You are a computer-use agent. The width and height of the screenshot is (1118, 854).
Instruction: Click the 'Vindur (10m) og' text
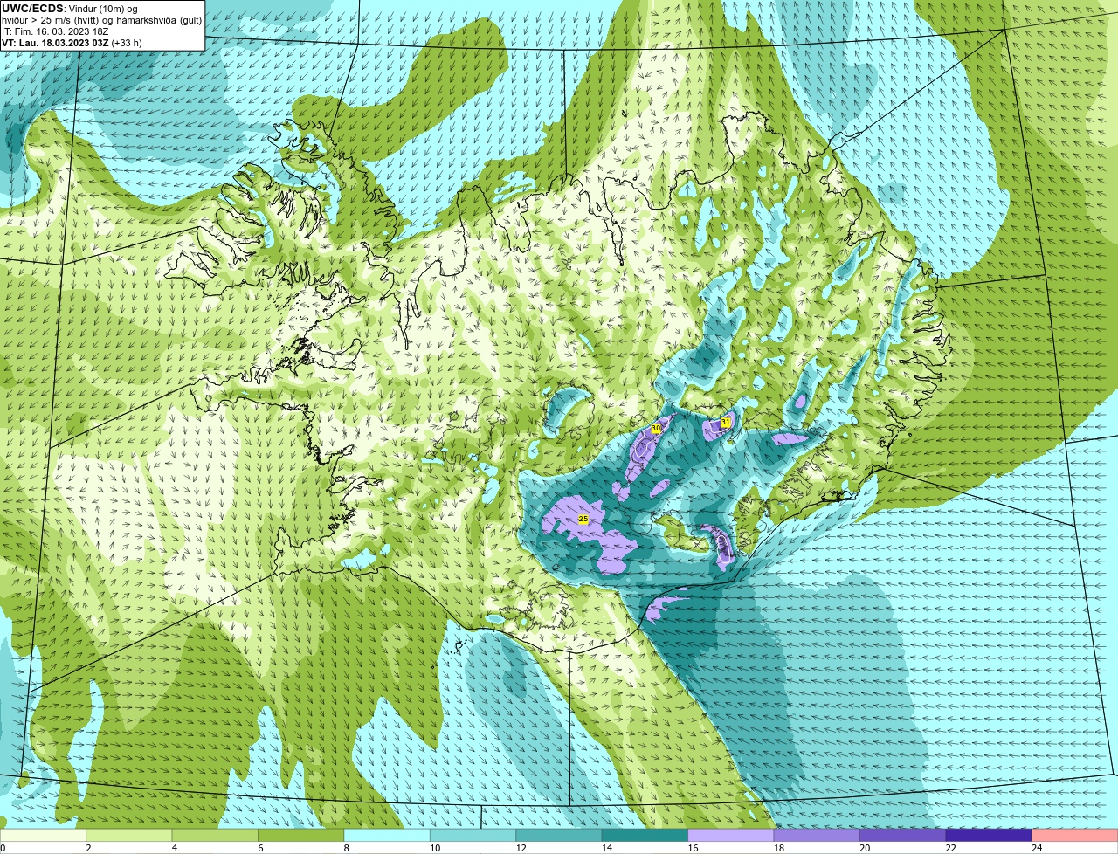103,9
